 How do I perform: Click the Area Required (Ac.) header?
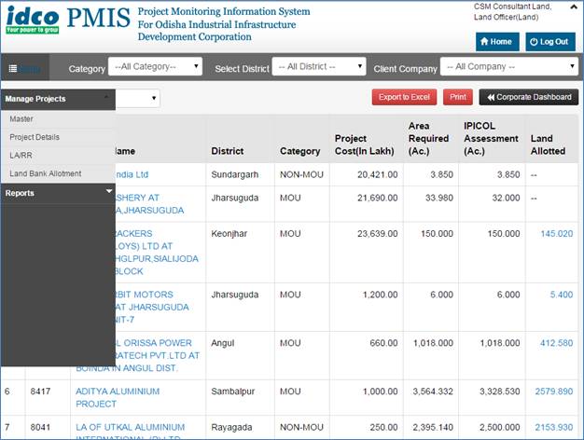tap(428, 138)
